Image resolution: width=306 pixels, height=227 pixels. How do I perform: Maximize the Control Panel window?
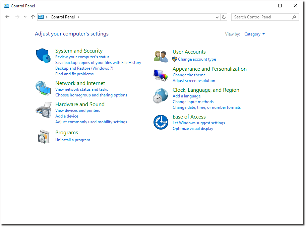[280, 6]
